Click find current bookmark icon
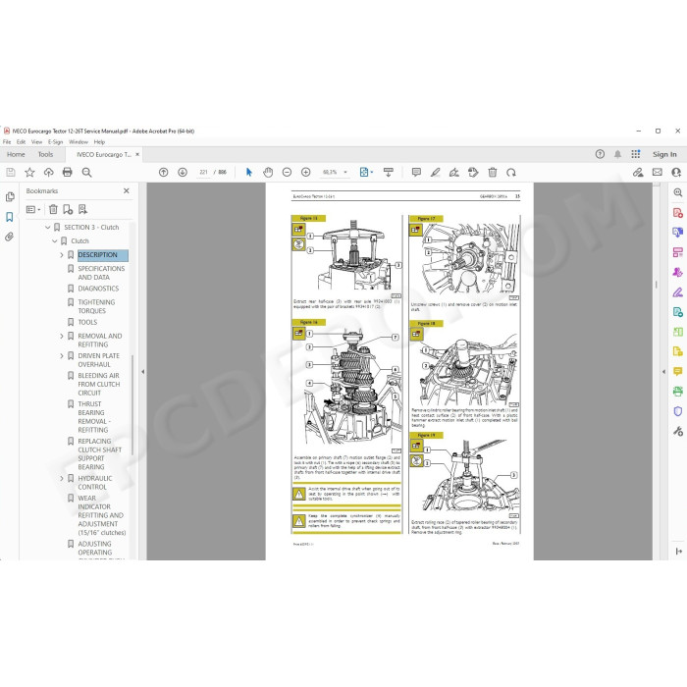 coord(82,209)
